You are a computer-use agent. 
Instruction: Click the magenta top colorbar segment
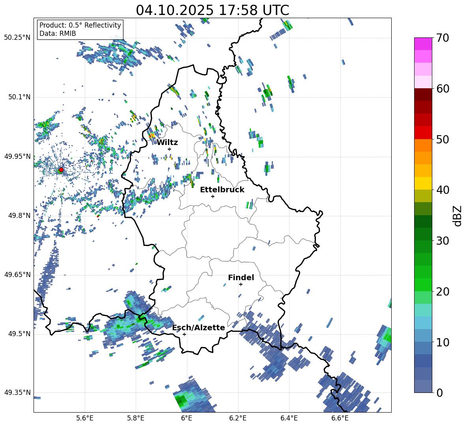[423, 44]
